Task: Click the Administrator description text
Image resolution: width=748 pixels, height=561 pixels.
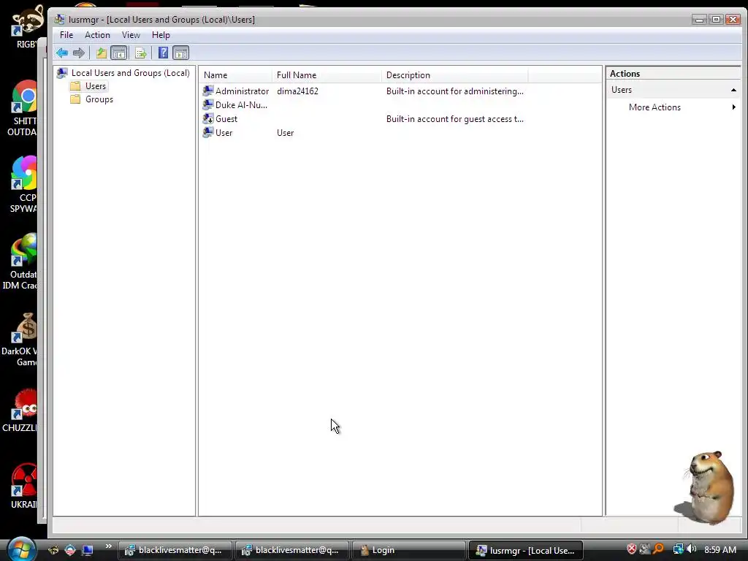Action: tap(454, 91)
